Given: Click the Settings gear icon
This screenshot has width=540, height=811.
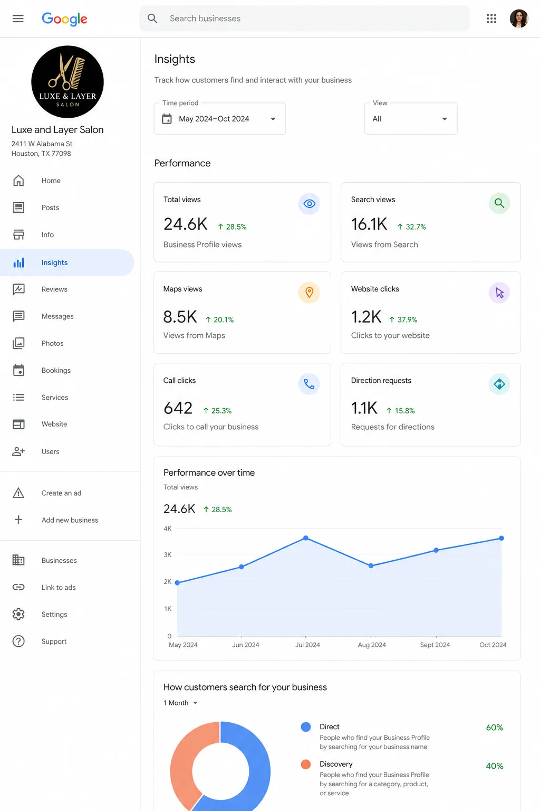Looking at the screenshot, I should [18, 614].
